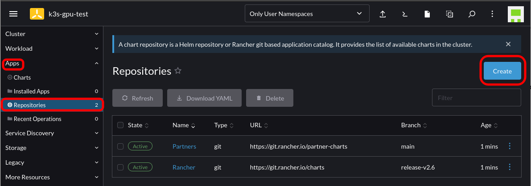531x186 pixels.
Task: Click the Delete button
Action: (x=270, y=98)
